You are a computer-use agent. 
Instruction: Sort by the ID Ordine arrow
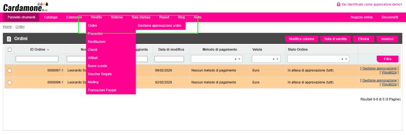(x=48, y=50)
